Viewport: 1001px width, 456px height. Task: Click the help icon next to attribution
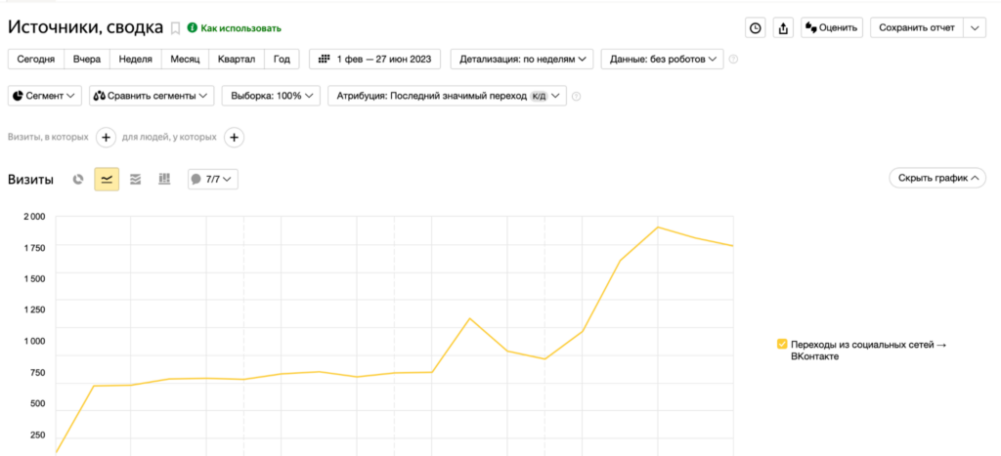(x=577, y=96)
